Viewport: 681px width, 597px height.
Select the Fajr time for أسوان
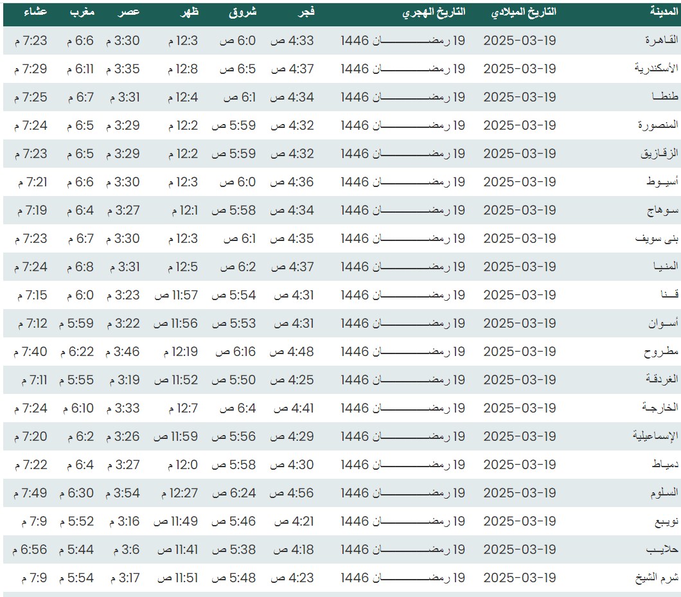tap(294, 323)
